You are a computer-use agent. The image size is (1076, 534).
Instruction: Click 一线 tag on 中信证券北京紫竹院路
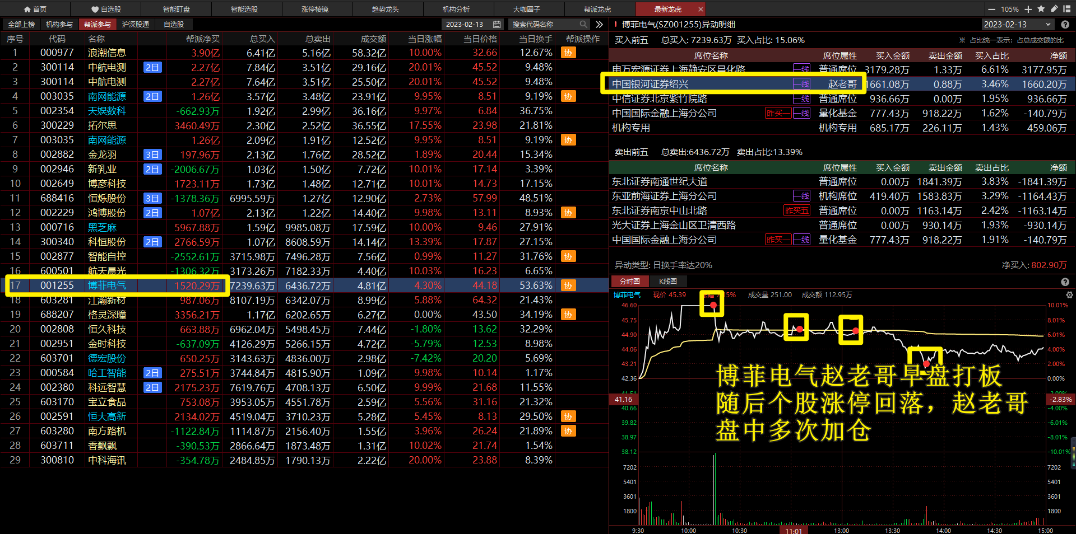click(x=801, y=99)
